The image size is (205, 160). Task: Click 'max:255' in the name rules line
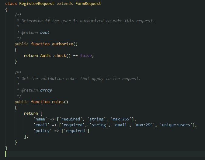(x=121, y=119)
